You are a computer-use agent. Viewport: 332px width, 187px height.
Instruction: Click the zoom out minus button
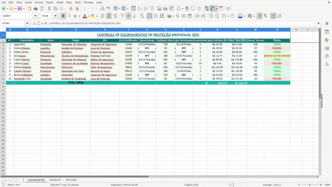click(299, 185)
